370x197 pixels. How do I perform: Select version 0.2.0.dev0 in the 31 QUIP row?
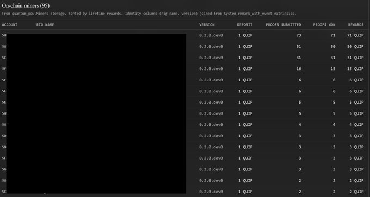[x=211, y=58]
